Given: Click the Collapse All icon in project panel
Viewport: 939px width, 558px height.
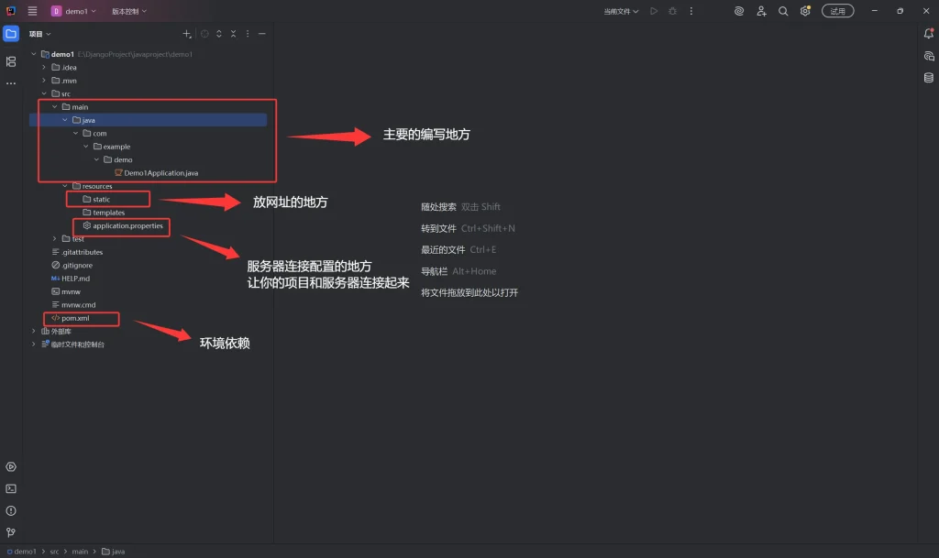Looking at the screenshot, I should [x=233, y=34].
